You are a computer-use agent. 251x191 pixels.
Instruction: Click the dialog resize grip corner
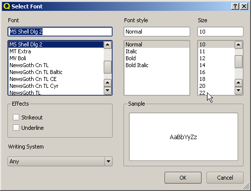click(247, 187)
